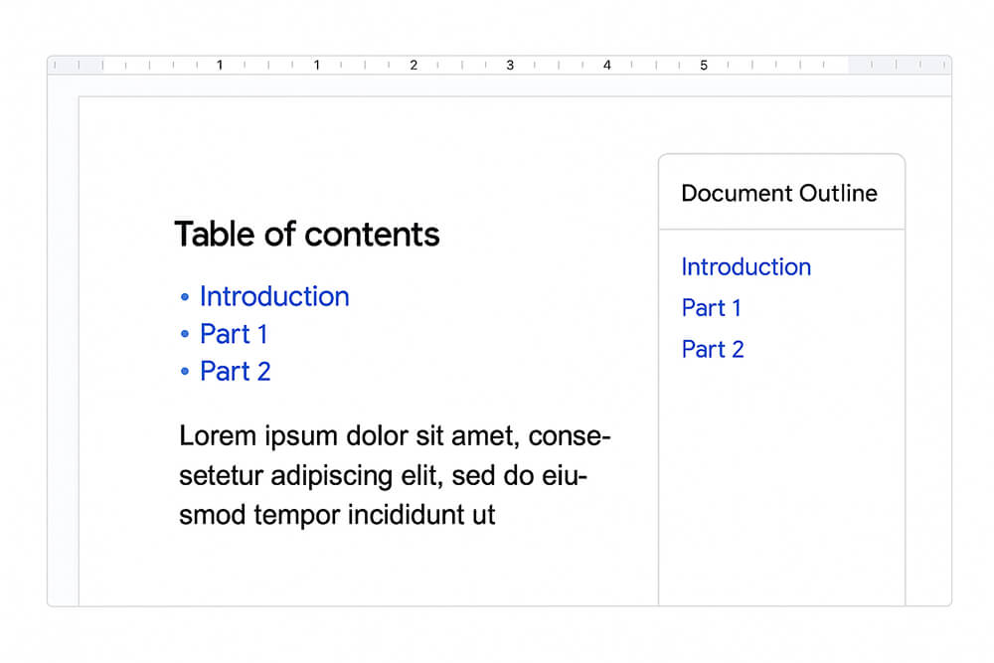Viewport: 994px width, 663px height.
Task: Follow the Part 1 link in the table of contents
Action: pyautogui.click(x=234, y=334)
